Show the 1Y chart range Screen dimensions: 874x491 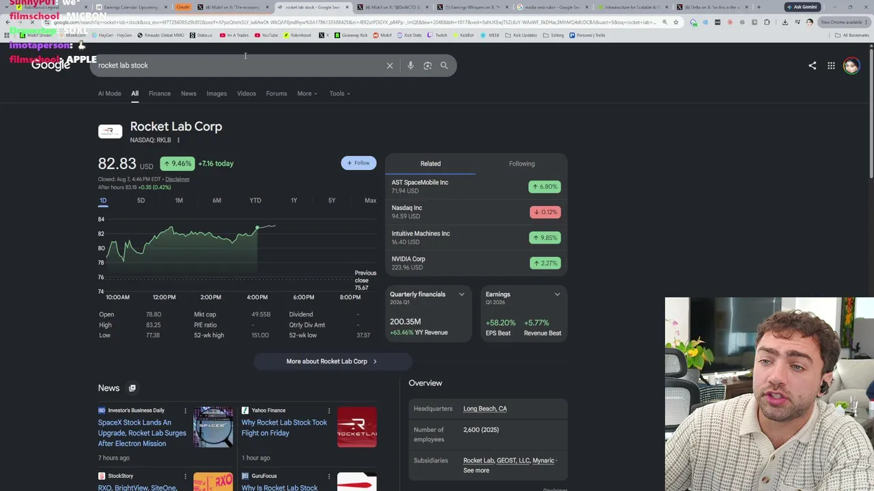(294, 200)
